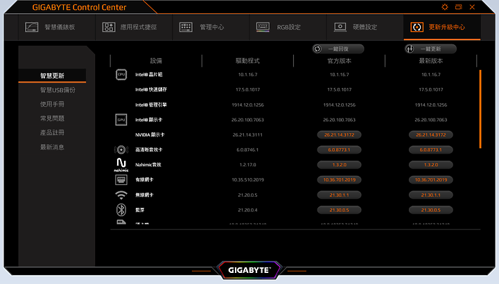Screen dimensions: 499x284
Task: Install official audio version 6.0.8773.1
Action: (339, 150)
